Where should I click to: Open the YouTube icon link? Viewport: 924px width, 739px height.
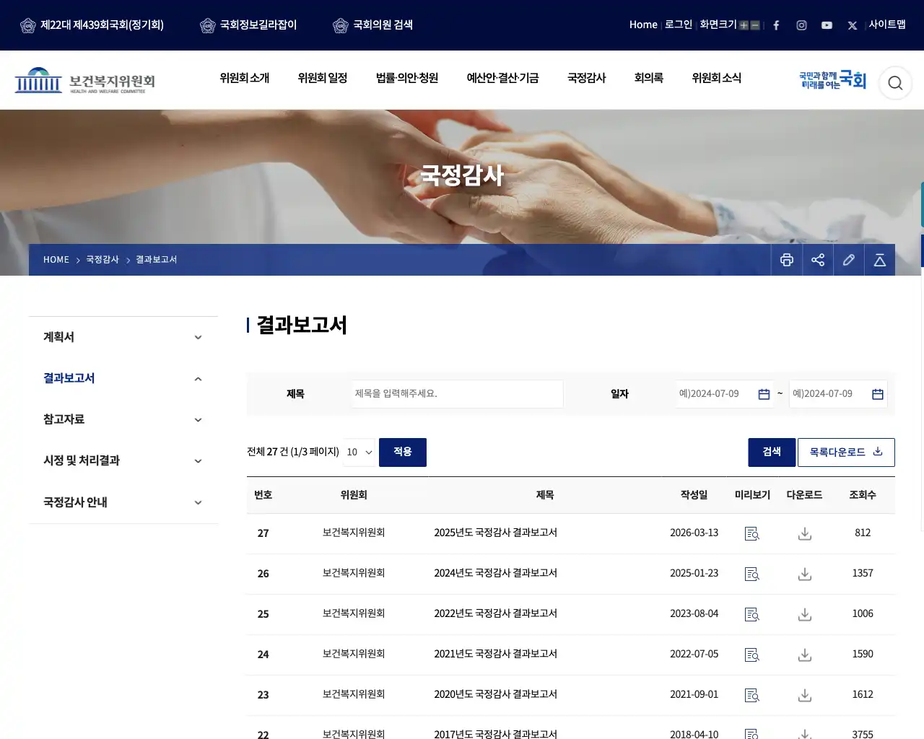pyautogui.click(x=827, y=25)
